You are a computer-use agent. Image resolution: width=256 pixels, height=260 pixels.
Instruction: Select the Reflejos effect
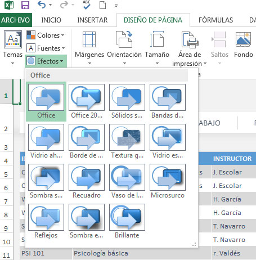pyautogui.click(x=46, y=221)
